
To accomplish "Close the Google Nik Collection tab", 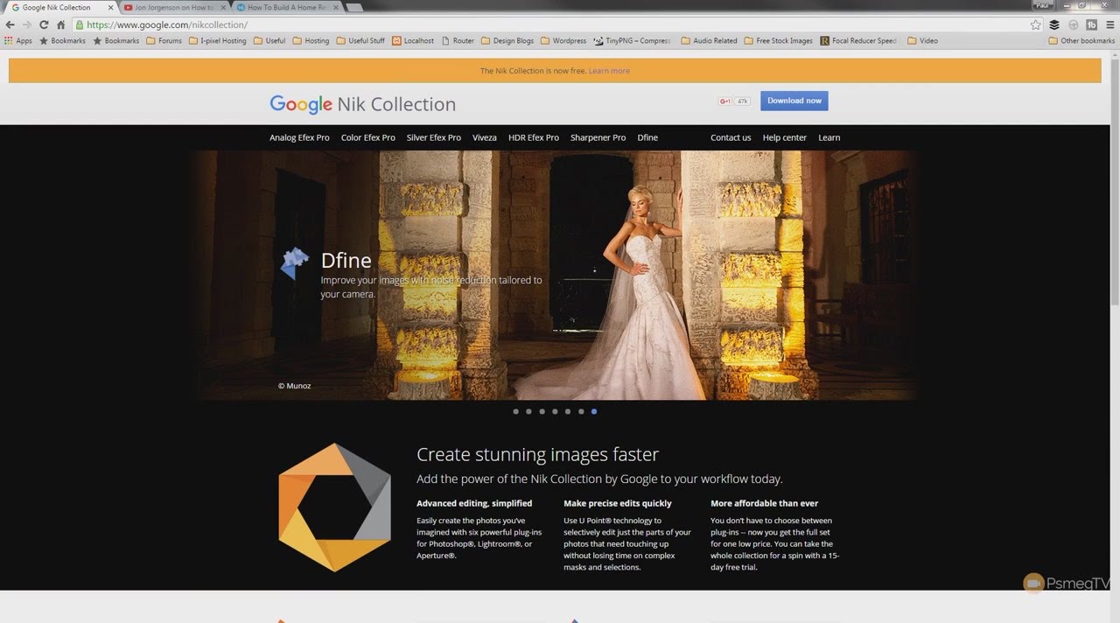I will (111, 7).
